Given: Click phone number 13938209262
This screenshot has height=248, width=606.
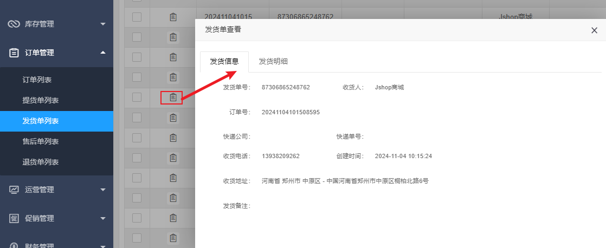Looking at the screenshot, I should 281,156.
